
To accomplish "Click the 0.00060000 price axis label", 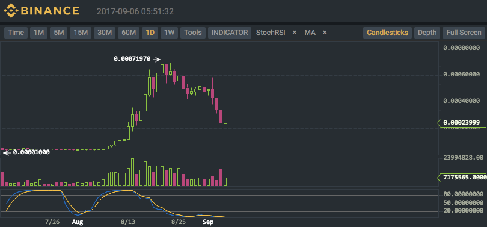I will click(x=462, y=75).
